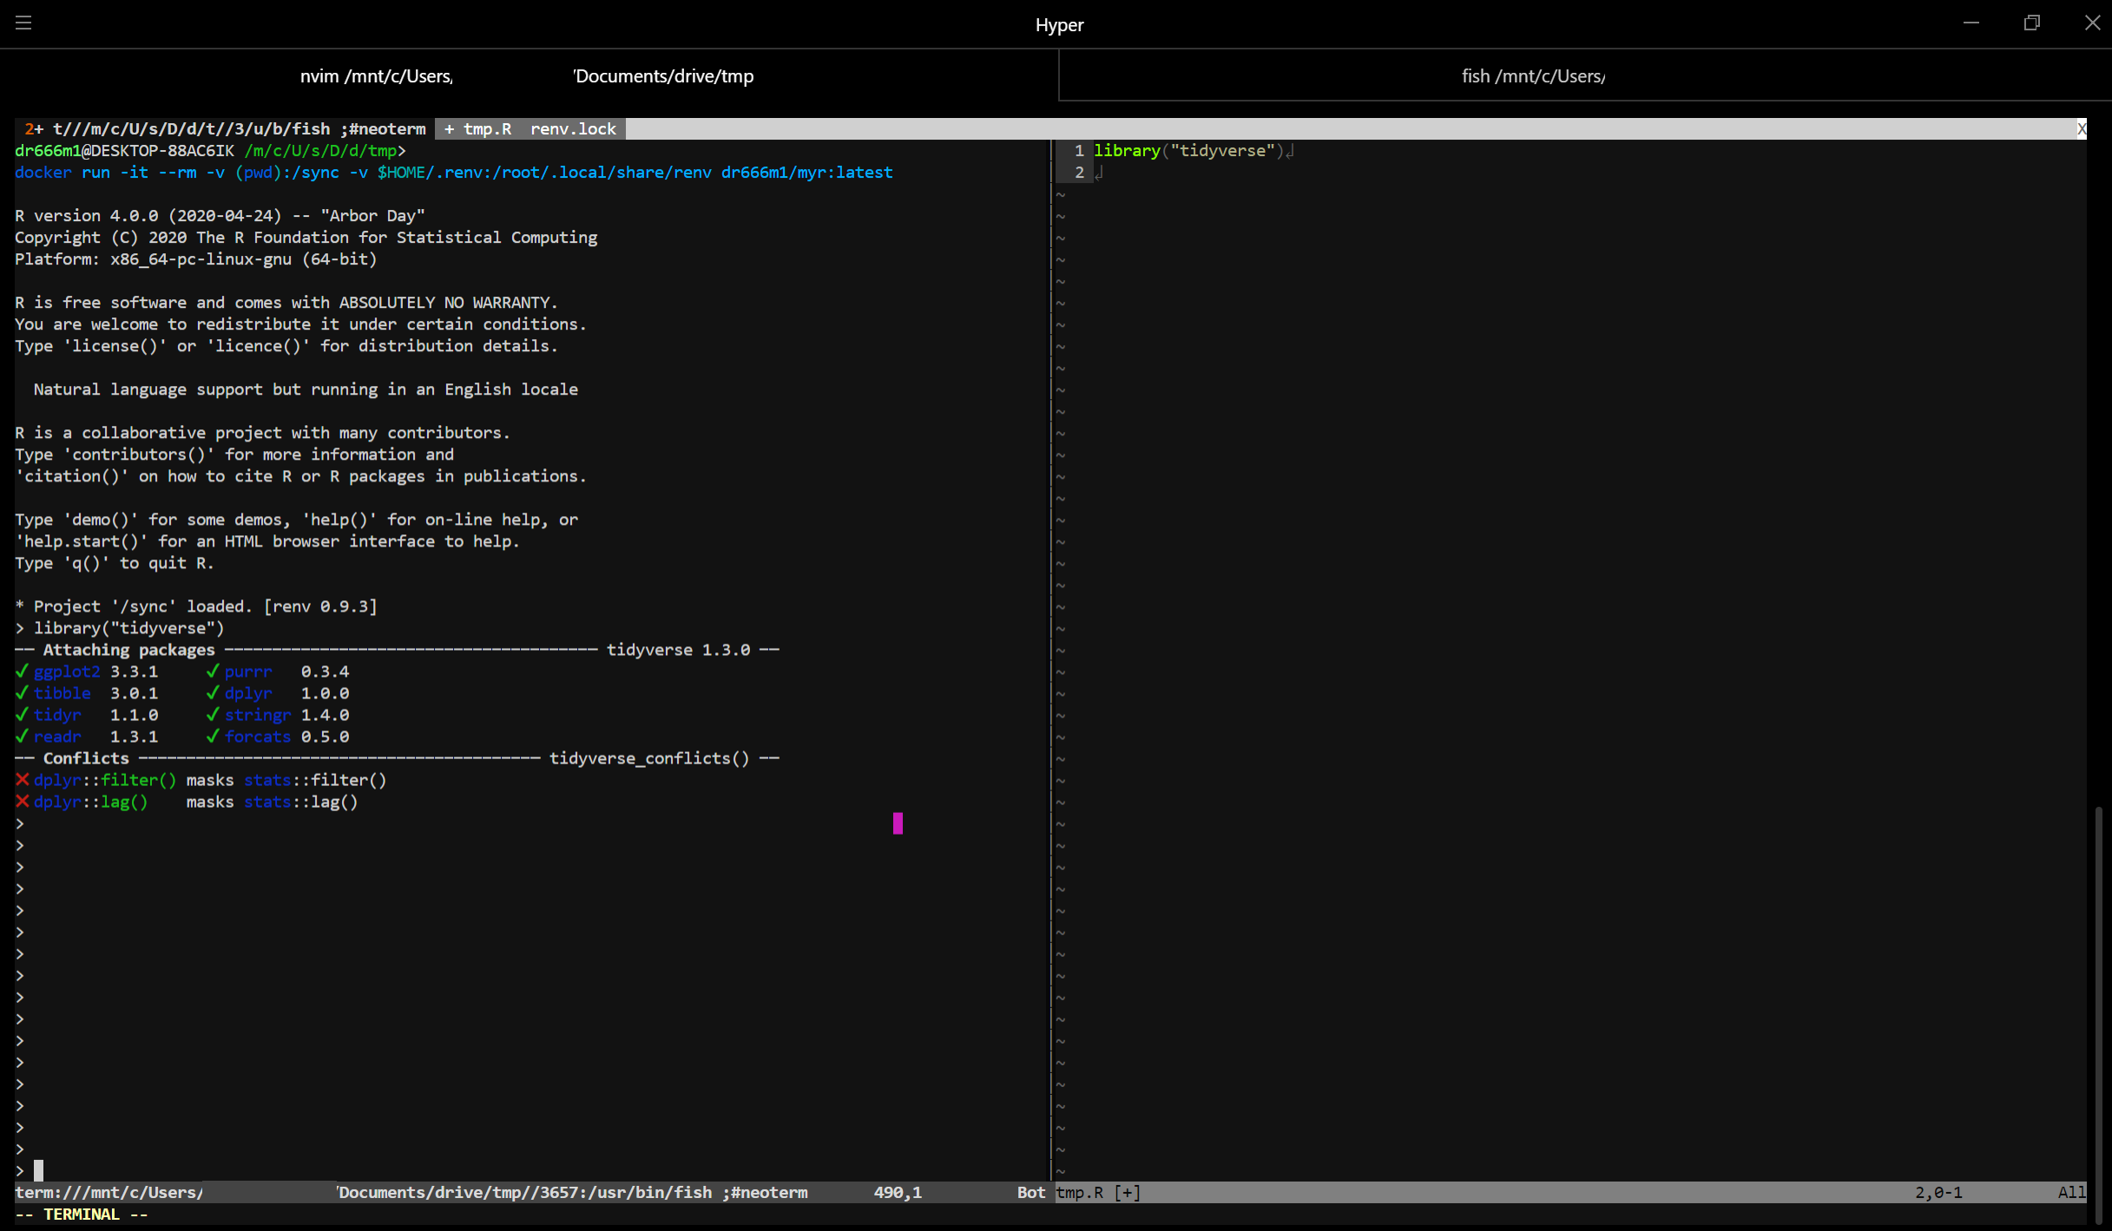Switch to the renv.lock buffer tab
The height and width of the screenshot is (1231, 2112).
coord(573,129)
